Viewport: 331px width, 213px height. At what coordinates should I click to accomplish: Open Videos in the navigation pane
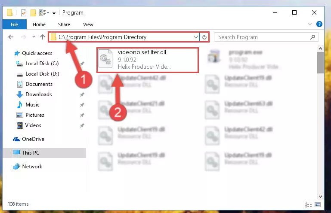33,125
